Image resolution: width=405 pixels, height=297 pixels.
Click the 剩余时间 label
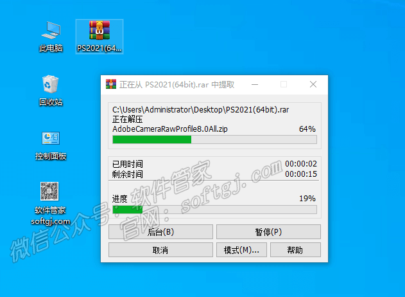pyautogui.click(x=127, y=174)
